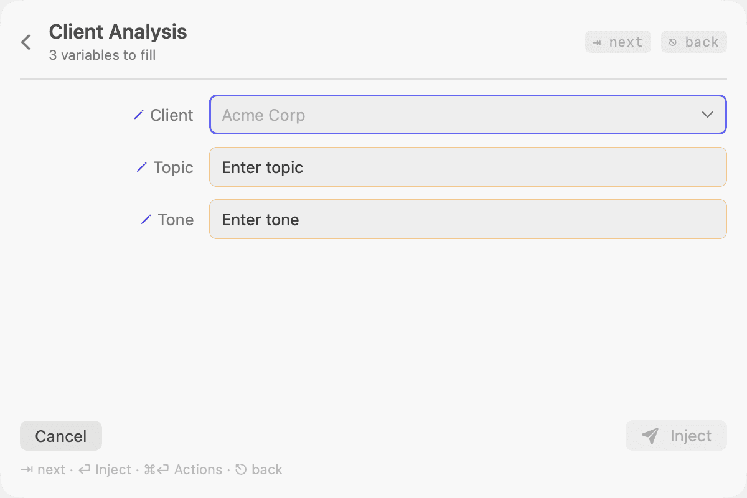This screenshot has height=498, width=747.
Task: Open the Client dropdown arrow
Action: (707, 115)
